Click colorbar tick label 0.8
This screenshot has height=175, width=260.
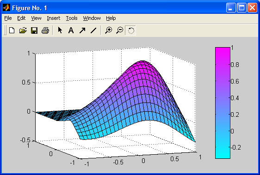tap(235, 65)
